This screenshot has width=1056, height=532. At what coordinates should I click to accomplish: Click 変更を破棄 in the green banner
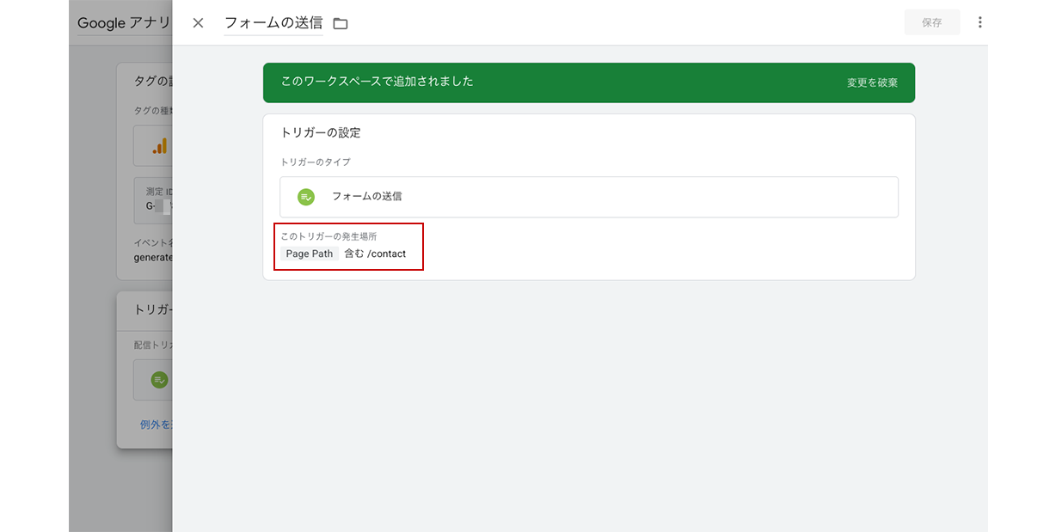(872, 83)
